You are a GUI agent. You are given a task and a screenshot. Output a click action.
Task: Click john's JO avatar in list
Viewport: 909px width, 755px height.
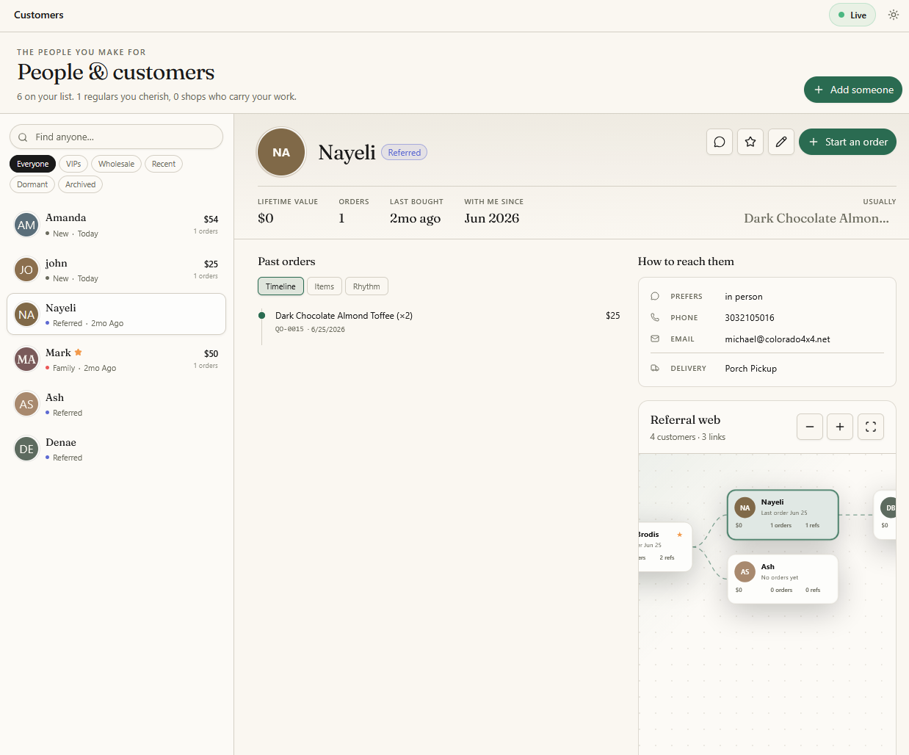click(26, 270)
